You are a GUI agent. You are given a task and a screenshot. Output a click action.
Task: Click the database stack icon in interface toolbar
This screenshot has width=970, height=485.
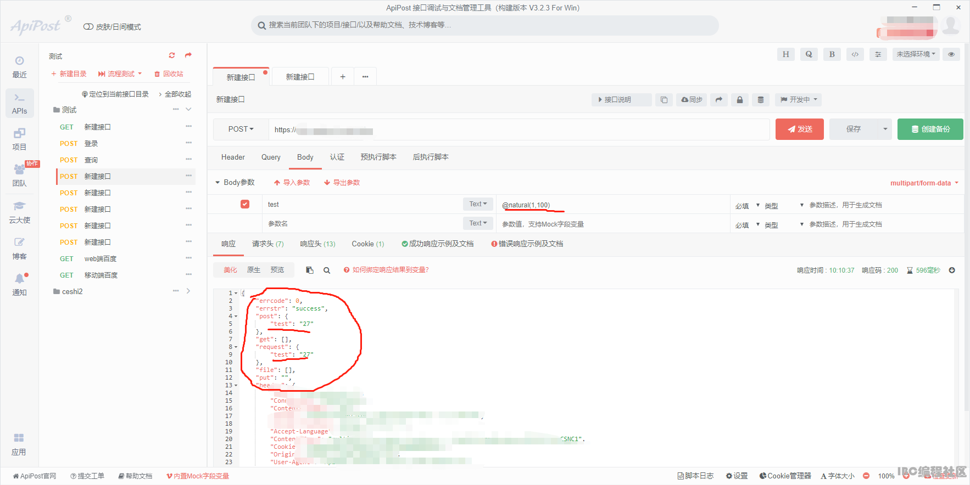pyautogui.click(x=761, y=100)
